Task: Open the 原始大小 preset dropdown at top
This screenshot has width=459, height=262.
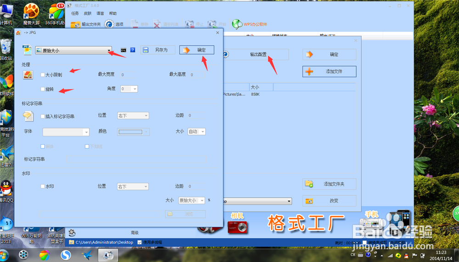Action: pos(73,50)
